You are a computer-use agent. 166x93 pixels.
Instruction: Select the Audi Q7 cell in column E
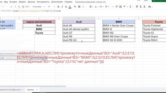(x=79, y=33)
